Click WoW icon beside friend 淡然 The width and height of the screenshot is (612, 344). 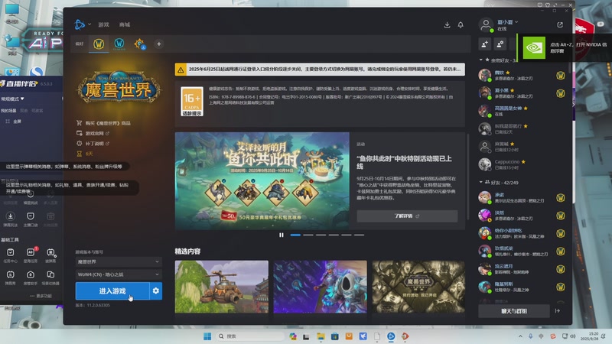click(x=561, y=216)
